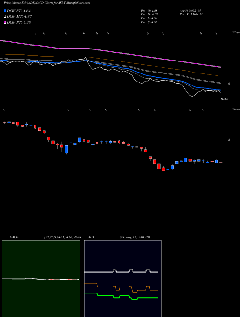Click the 'Pre L: 4.56' low value
This screenshot has height=317, width=240.
(149, 18)
